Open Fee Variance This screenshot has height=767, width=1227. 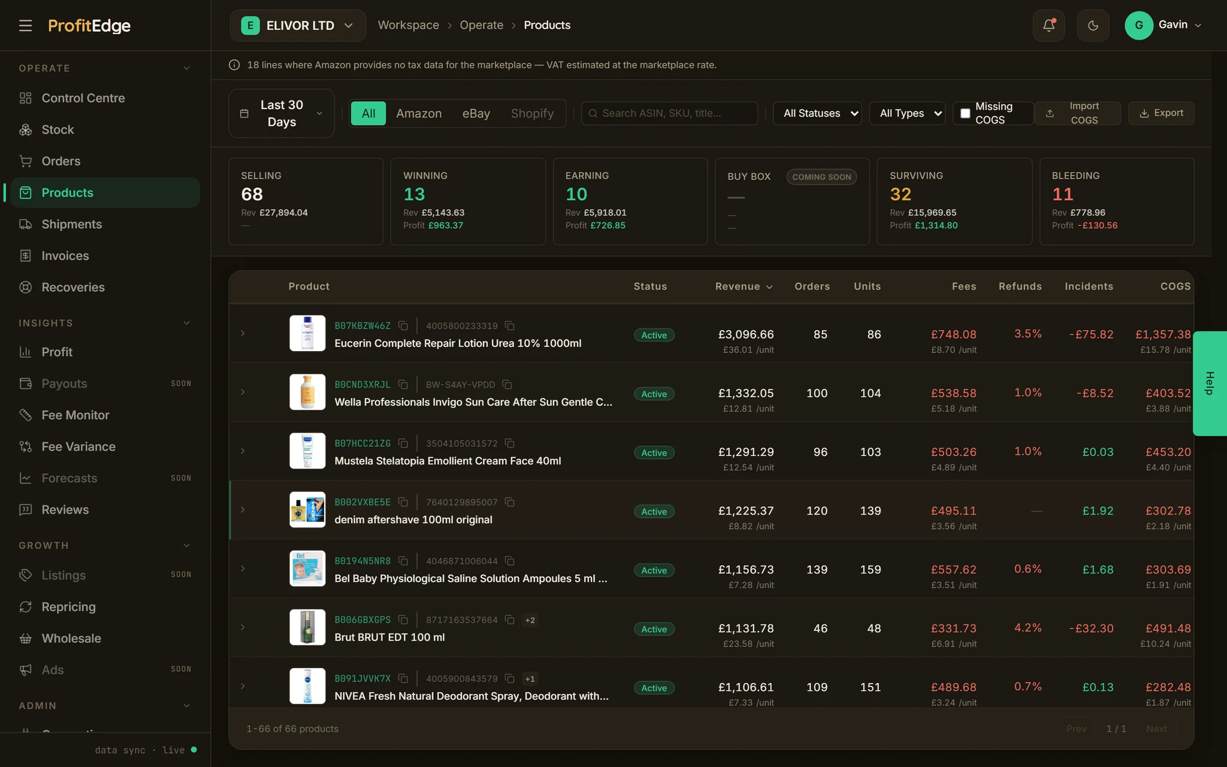105,446
